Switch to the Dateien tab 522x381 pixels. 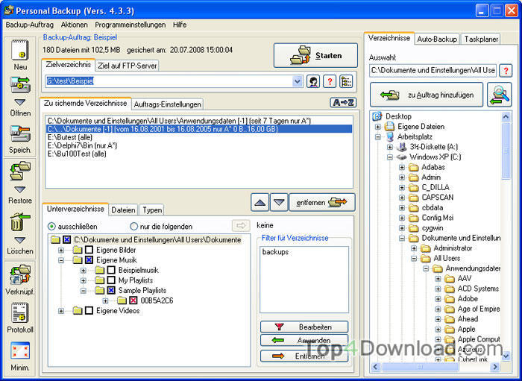[x=123, y=210]
